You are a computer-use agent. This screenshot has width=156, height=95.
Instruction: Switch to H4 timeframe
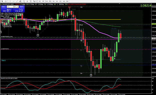pos(57,1)
